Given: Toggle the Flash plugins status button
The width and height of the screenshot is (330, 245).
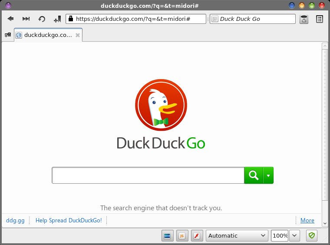Looking at the screenshot, I should 197,235.
